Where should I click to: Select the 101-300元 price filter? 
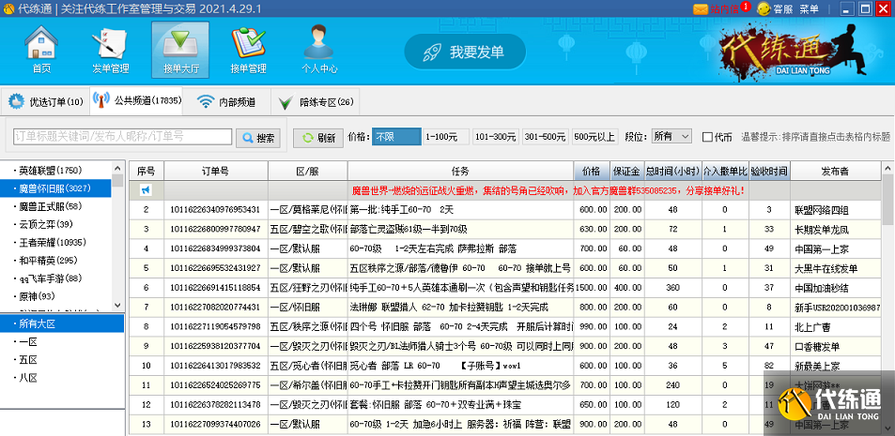(495, 137)
